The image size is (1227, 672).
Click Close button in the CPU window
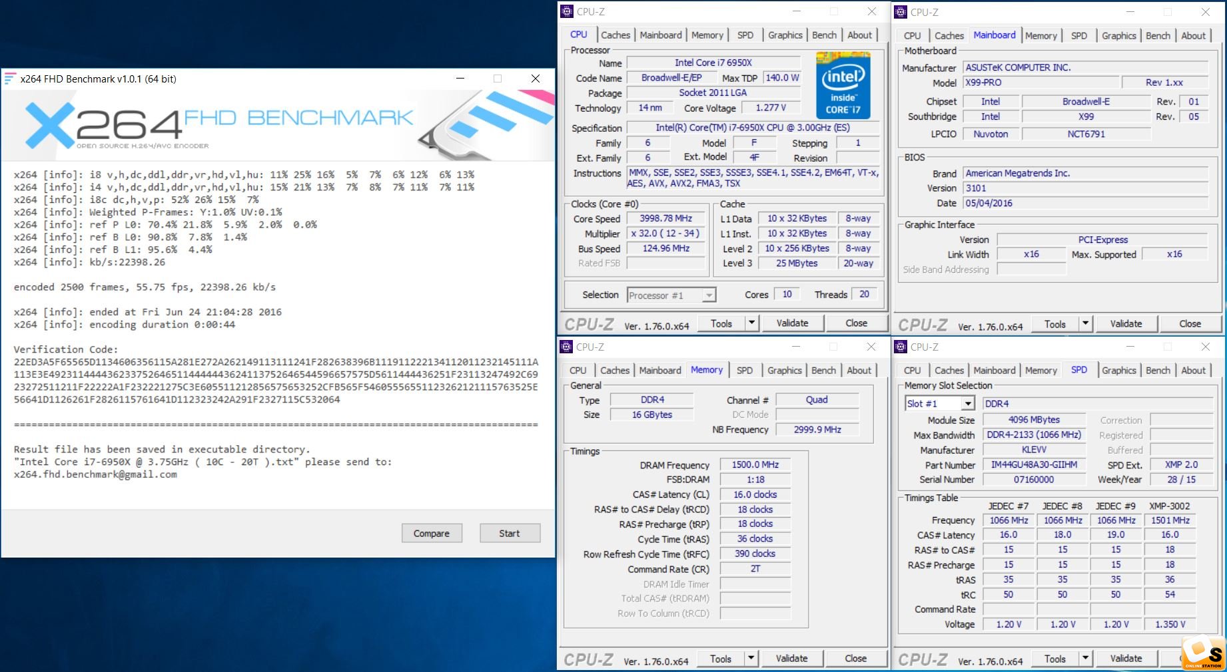(857, 323)
